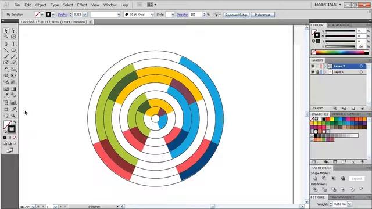This screenshot has width=372, height=209.
Task: Select the Magic Wand tool
Action: point(6,37)
